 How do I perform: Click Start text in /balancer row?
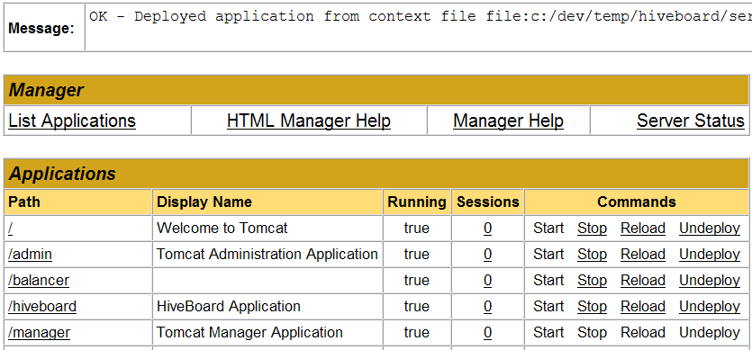tap(548, 280)
